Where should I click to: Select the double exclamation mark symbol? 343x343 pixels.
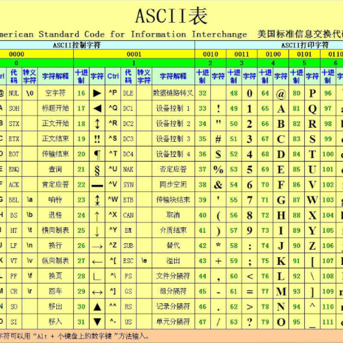click(97, 139)
